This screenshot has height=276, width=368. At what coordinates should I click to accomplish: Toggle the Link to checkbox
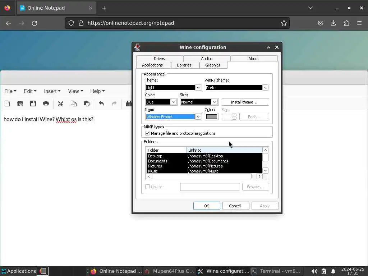click(147, 187)
